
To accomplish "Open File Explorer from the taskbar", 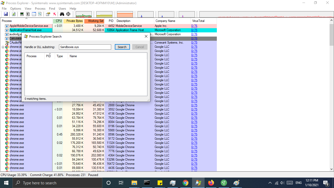I will click(134, 183).
